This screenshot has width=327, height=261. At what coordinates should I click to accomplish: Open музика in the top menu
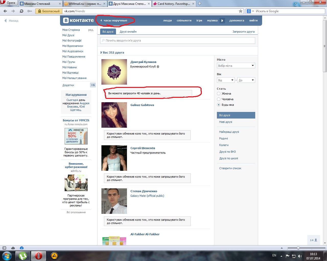(212, 21)
